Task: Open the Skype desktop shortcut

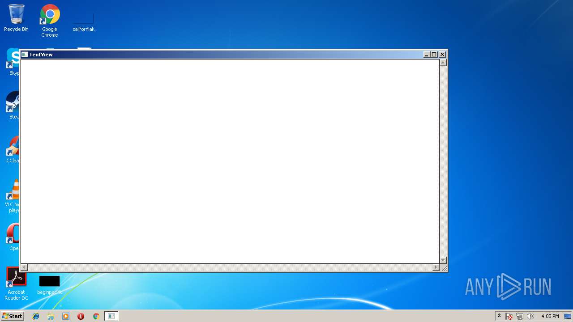Action: click(x=12, y=61)
